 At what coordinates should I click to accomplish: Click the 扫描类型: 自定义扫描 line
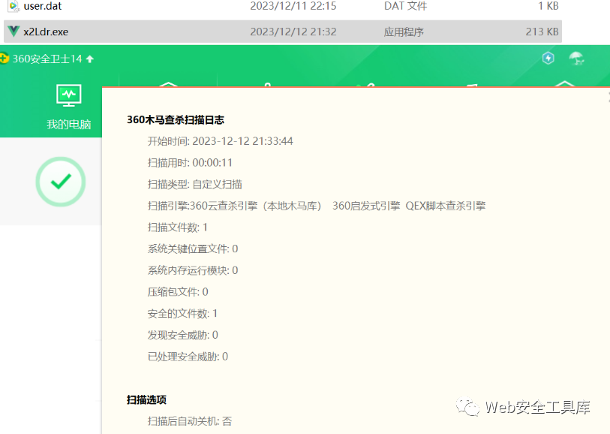195,184
